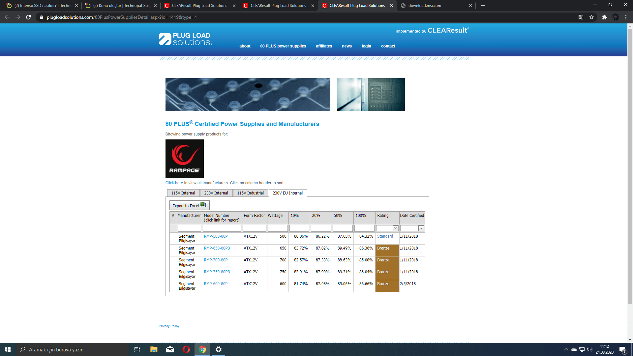Image resolution: width=633 pixels, height=356 pixels.
Task: Switch to the 115V Internal tab
Action: coord(183,193)
